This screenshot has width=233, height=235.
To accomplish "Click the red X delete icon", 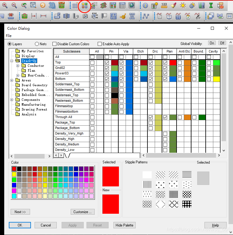I will [x=11, y=16].
